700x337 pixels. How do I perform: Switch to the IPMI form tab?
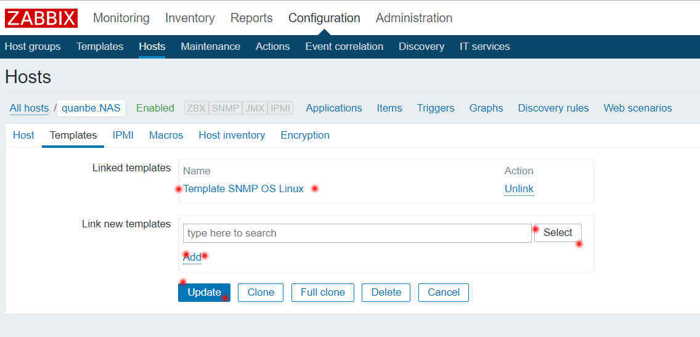[x=123, y=135]
